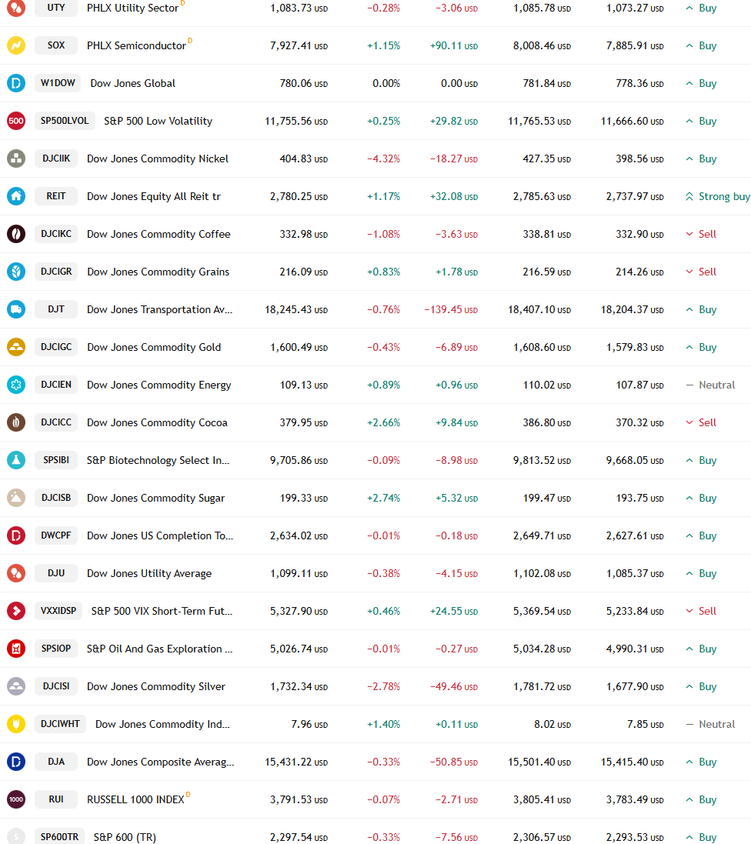Viewport: 751px width, 844px height.
Task: Open the SP500LVOL ticker badge
Action: (x=65, y=121)
